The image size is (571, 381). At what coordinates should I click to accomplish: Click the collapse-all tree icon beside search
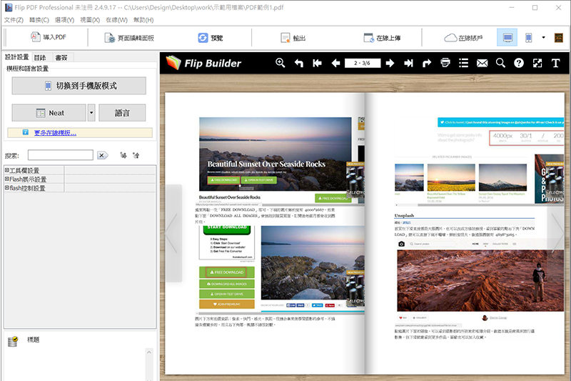click(136, 155)
